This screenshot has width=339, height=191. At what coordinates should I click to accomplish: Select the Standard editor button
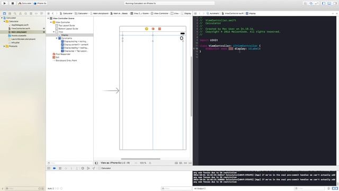click(305, 4)
